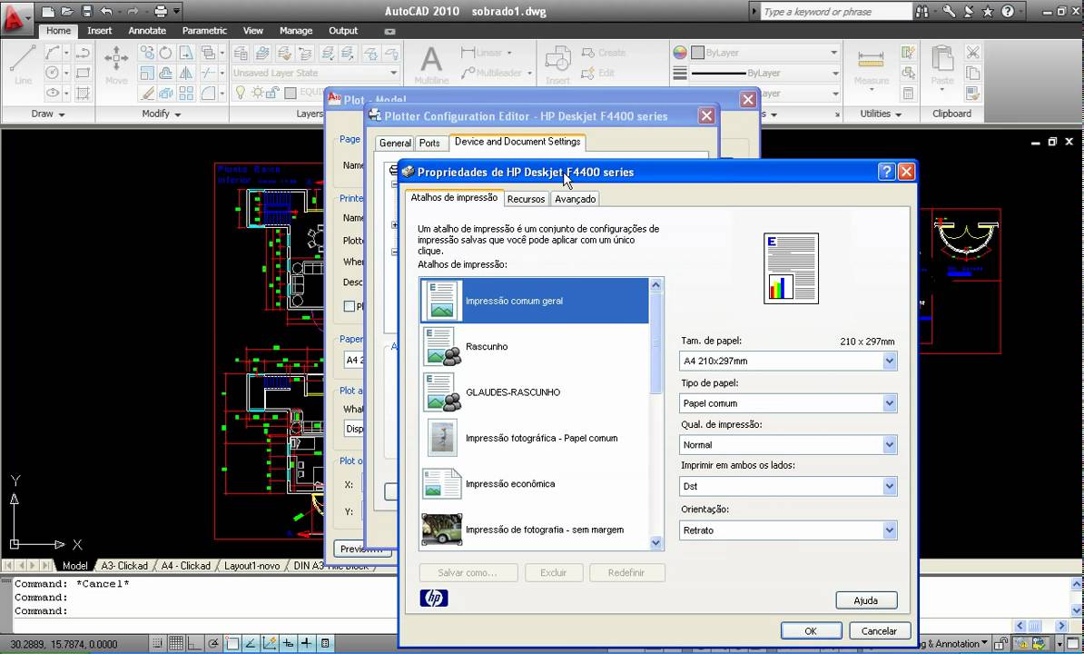
Task: Expand the Modify panel flyout
Action: [x=161, y=114]
